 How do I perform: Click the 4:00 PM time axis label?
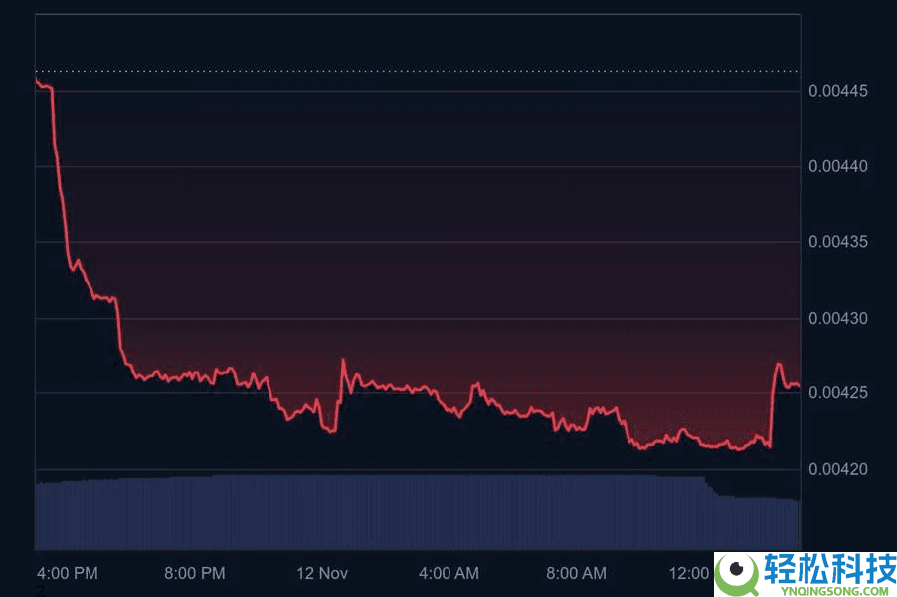68,573
